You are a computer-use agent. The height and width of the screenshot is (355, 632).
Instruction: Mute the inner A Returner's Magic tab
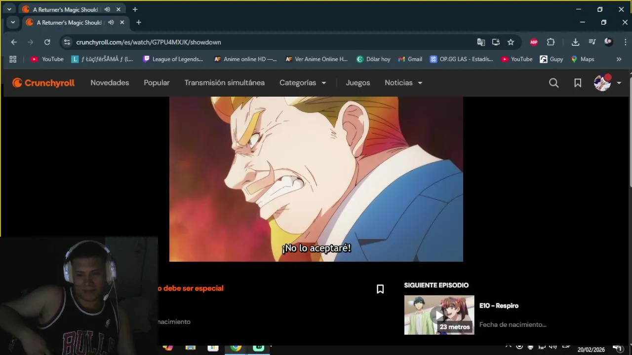click(111, 22)
